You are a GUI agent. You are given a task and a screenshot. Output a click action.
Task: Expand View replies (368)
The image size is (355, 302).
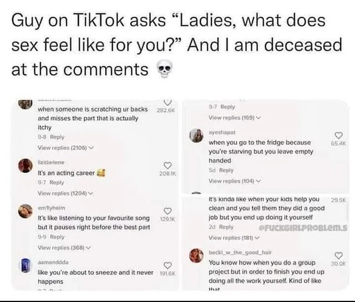point(64,248)
